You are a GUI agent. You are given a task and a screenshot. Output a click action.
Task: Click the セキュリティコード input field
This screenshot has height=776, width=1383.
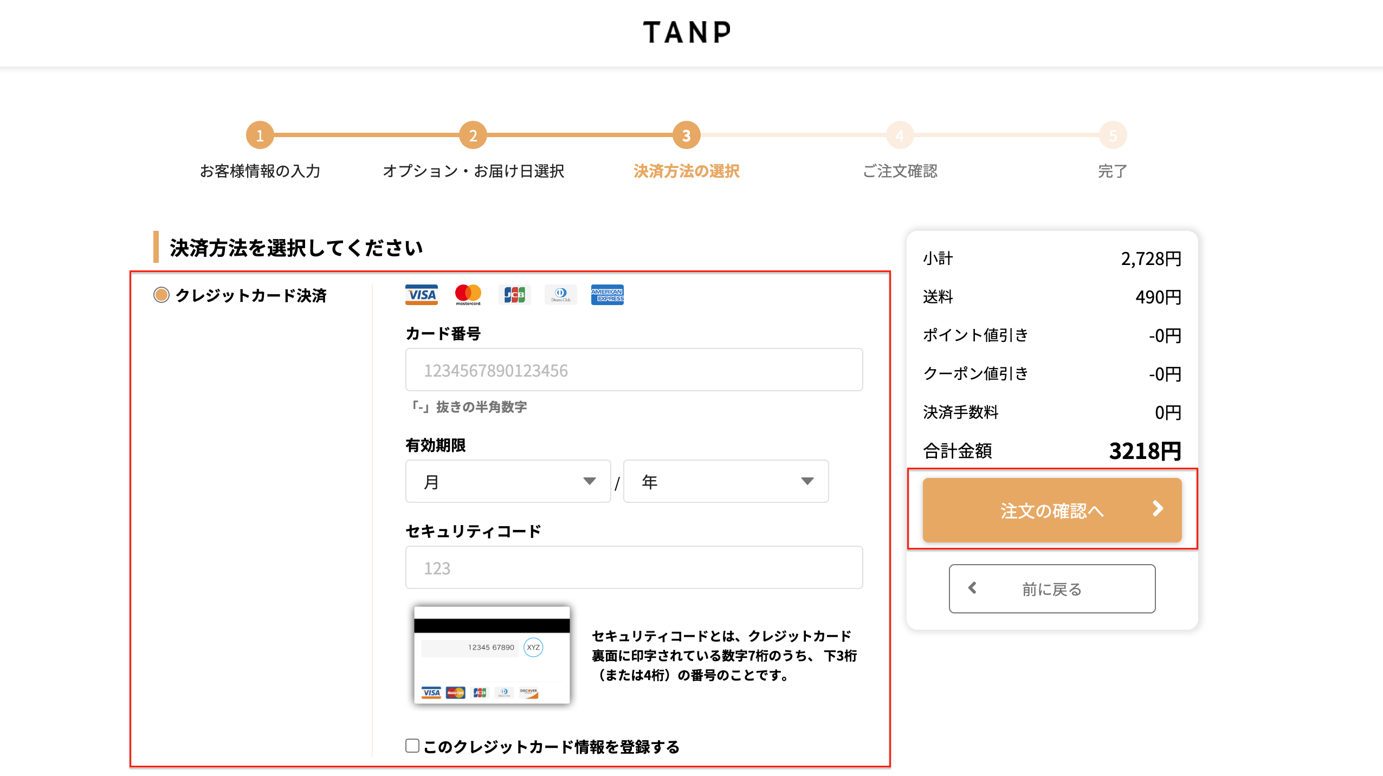click(634, 567)
